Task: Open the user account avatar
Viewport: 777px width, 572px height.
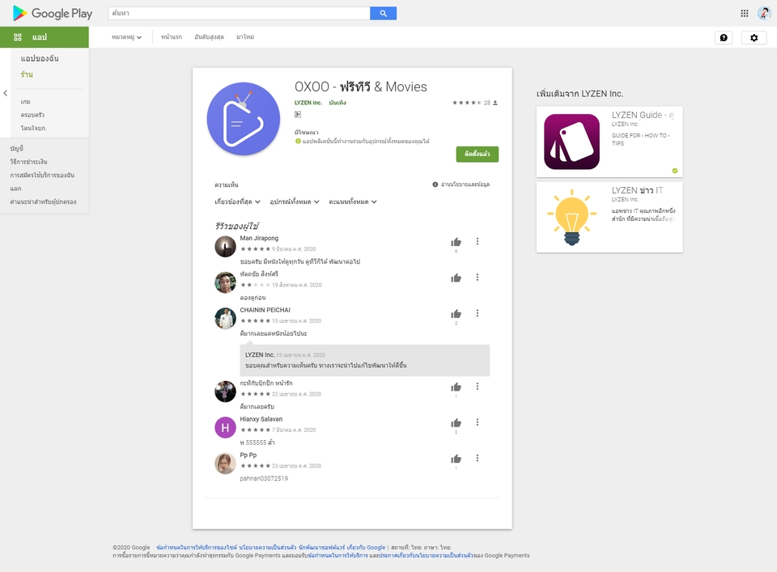Action: pos(764,14)
